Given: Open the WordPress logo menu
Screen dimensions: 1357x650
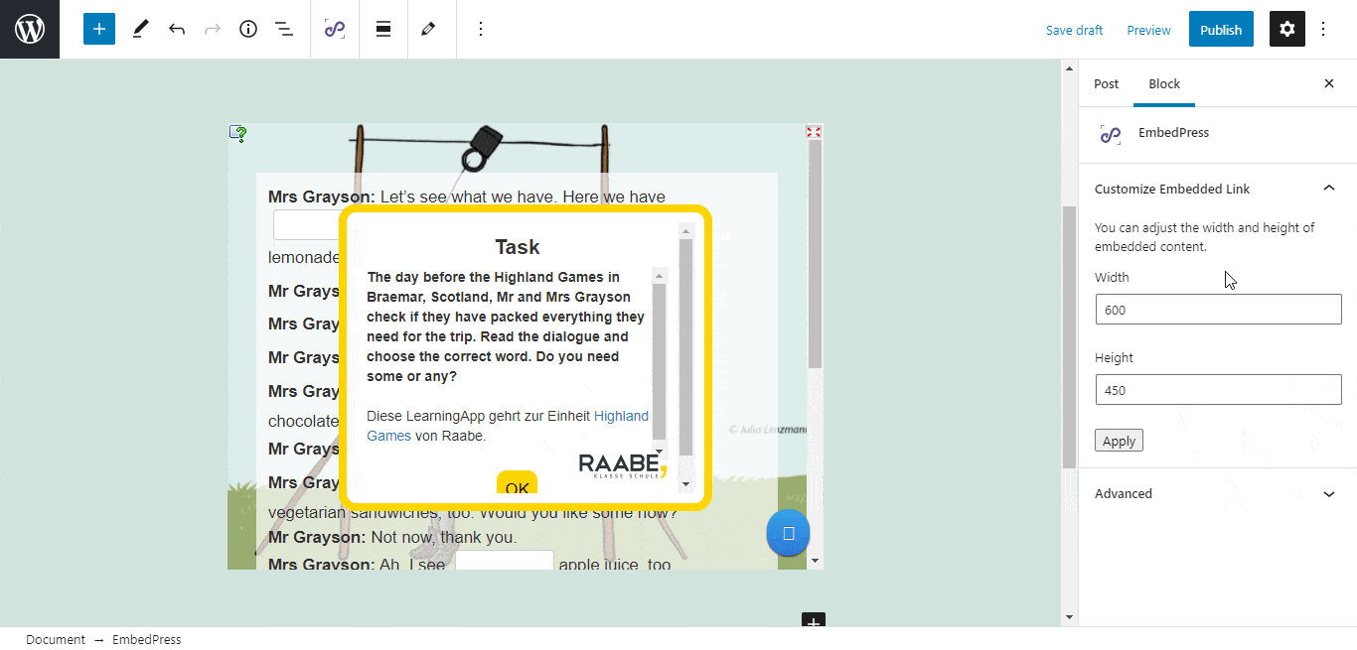Looking at the screenshot, I should (30, 29).
